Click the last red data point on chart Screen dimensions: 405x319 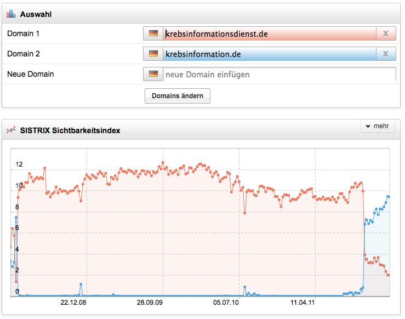point(389,275)
